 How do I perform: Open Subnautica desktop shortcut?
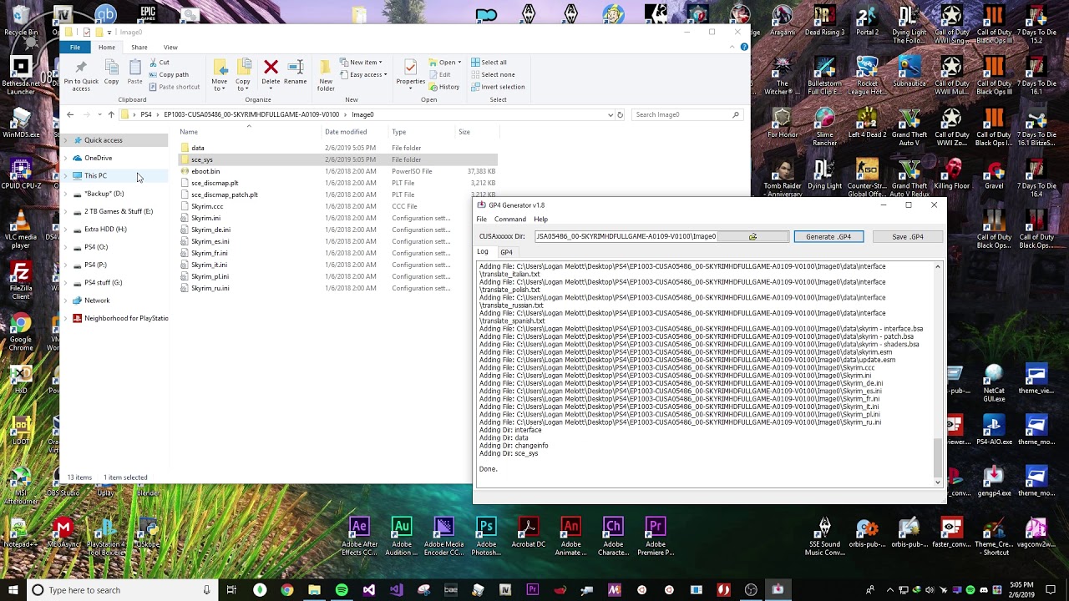click(x=909, y=72)
